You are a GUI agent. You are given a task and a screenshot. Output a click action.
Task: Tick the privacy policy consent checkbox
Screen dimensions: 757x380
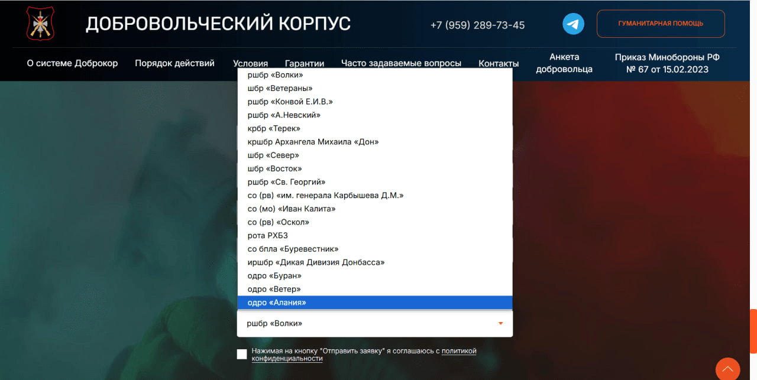242,354
